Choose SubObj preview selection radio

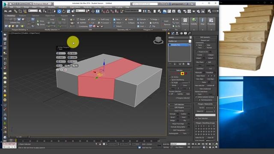click(x=176, y=94)
